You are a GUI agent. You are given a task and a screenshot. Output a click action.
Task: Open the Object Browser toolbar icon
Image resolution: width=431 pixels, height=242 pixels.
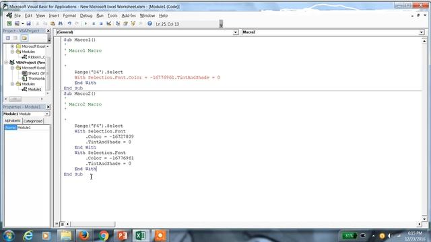coord(133,24)
